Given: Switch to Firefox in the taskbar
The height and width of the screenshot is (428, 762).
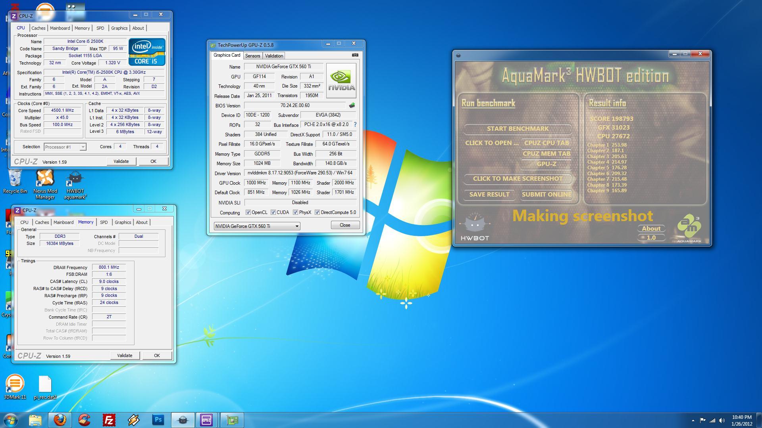Looking at the screenshot, I should click(60, 420).
